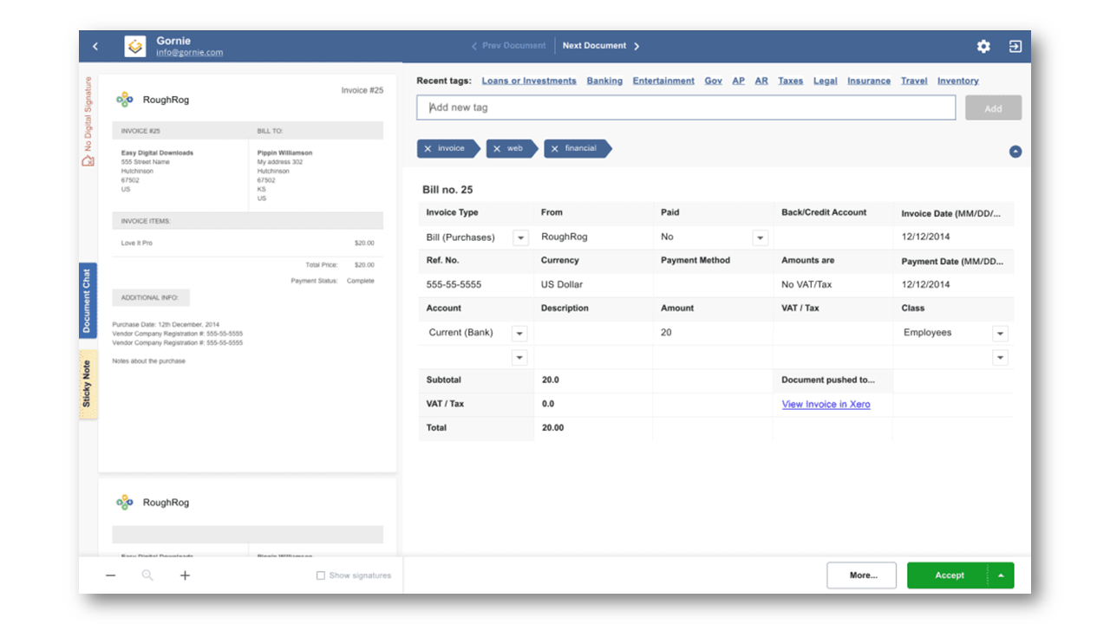Click the From field RoughRog
Screen dimensions: 1110x624
[593, 237]
